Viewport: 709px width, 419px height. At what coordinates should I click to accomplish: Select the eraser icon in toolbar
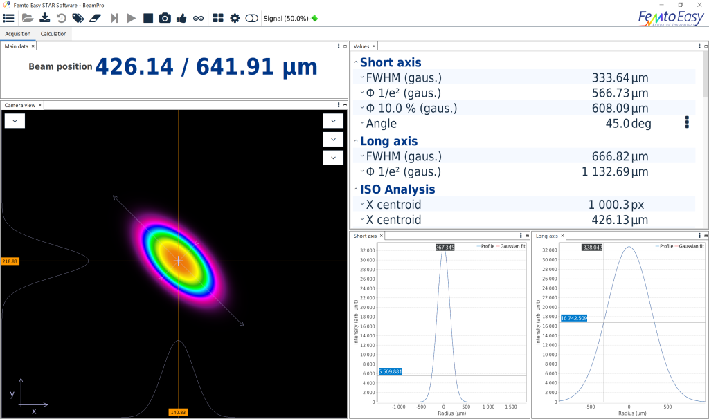pos(96,19)
